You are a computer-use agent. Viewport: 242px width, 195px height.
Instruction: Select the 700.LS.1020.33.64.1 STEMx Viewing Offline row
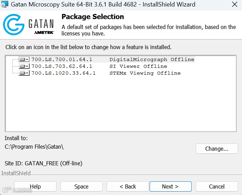[106, 73]
